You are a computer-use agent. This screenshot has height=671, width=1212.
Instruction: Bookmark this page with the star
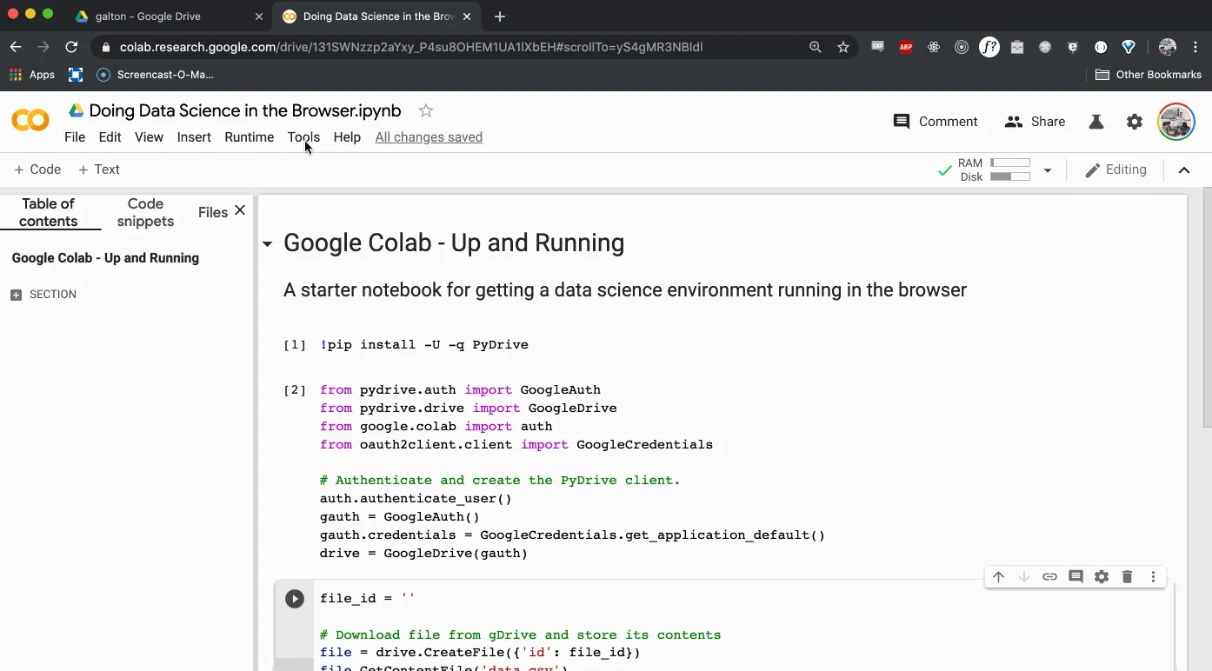point(842,47)
